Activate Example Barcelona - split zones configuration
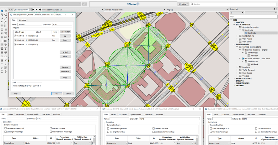278x145 pixels. (x=243, y=58)
